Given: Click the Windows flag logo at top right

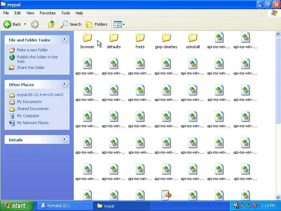Looking at the screenshot, I should 274,13.
